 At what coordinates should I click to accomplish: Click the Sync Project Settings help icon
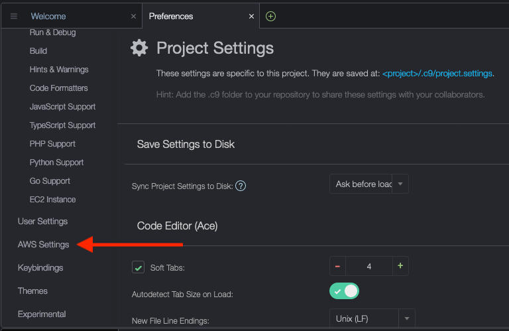[x=241, y=186]
